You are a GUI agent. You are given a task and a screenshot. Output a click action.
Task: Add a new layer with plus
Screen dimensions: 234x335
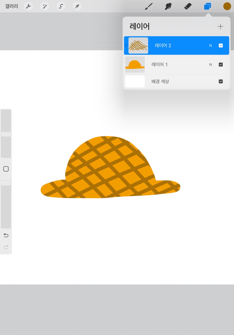coord(220,26)
